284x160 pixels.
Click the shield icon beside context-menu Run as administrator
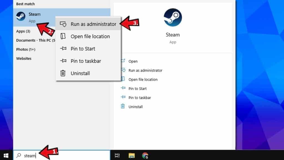tap(63, 24)
